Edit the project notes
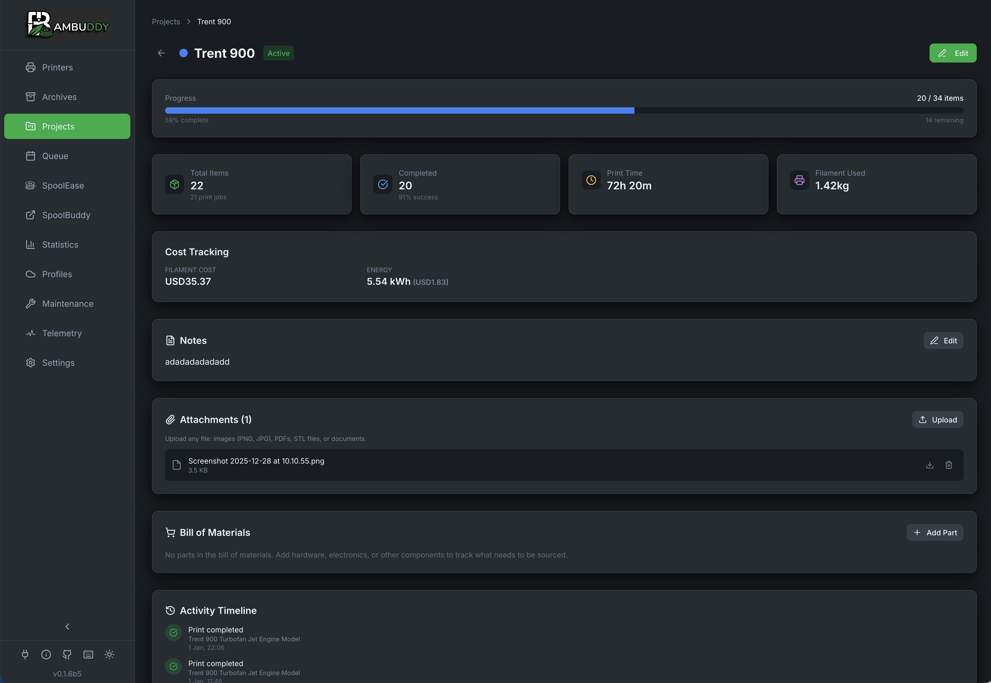 click(x=943, y=340)
